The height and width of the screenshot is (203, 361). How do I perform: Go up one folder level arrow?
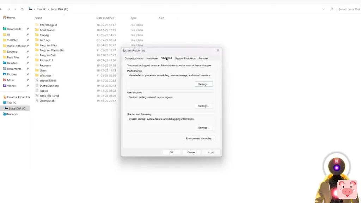pyautogui.click(x=22, y=9)
